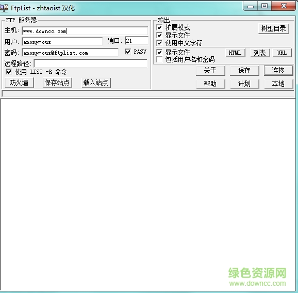
Task: Maximize the FtpList window
Action: (x=264, y=6)
